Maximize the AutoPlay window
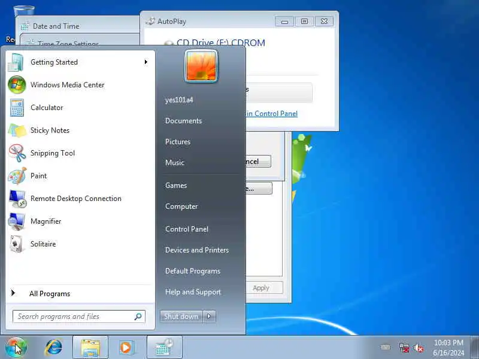Screen dimensions: 479x359 tap(304, 22)
